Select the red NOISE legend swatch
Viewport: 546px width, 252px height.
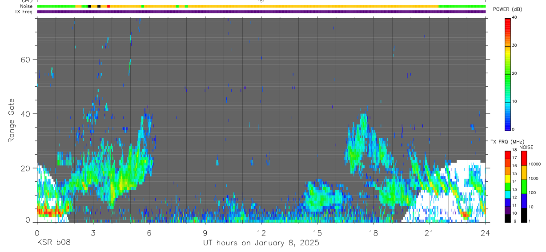point(524,158)
